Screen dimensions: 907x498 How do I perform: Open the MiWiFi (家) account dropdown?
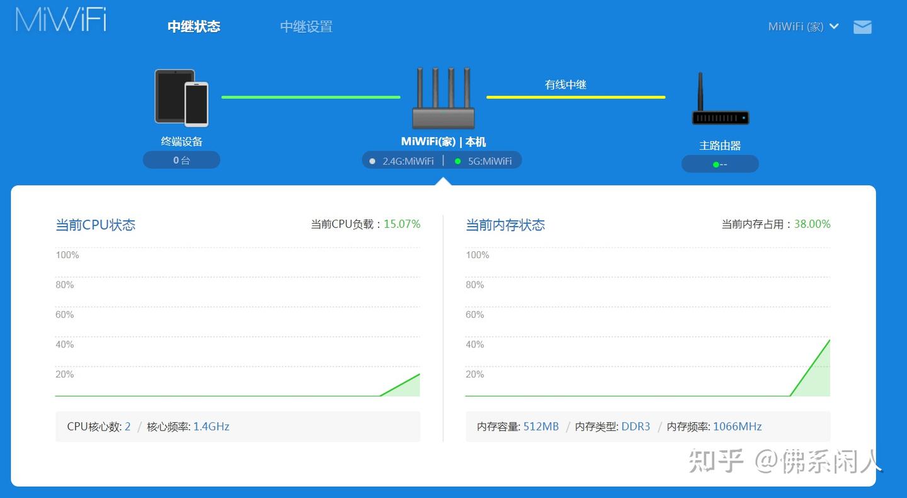[x=803, y=26]
